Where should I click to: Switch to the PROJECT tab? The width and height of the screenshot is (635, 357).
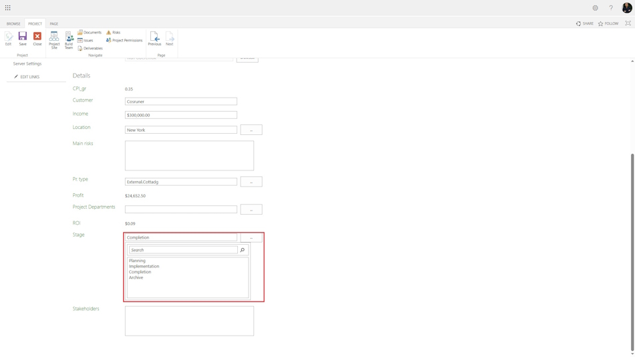35,23
